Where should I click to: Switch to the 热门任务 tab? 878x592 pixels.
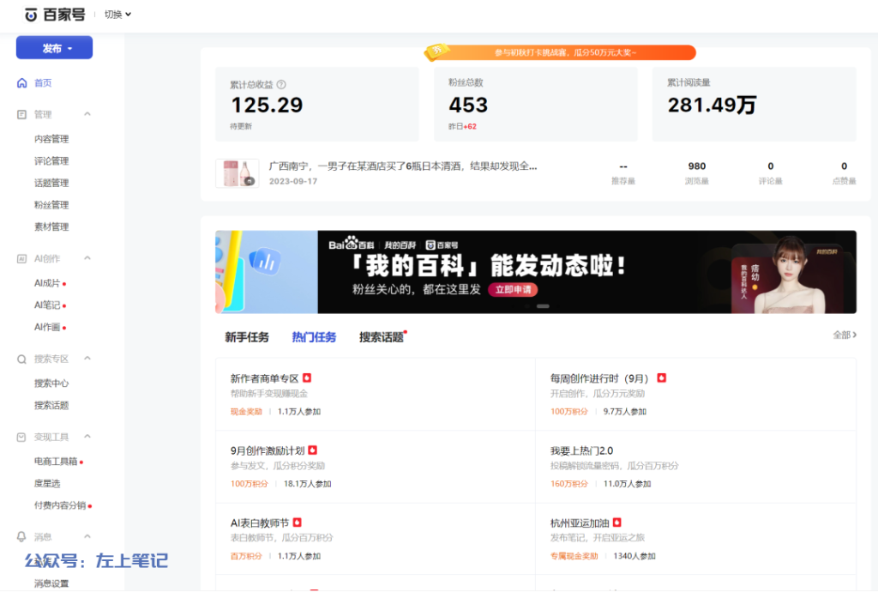coord(314,337)
